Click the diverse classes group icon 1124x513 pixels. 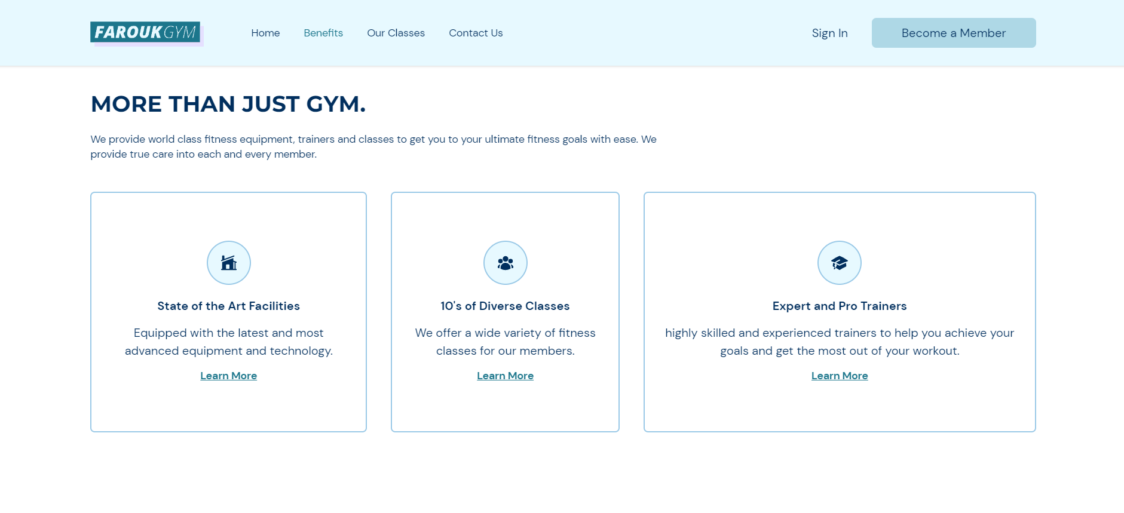pyautogui.click(x=506, y=263)
